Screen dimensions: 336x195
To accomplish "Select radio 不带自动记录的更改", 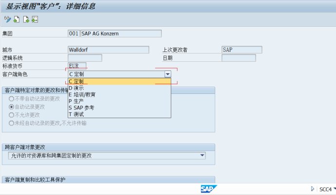I will 11,99.
